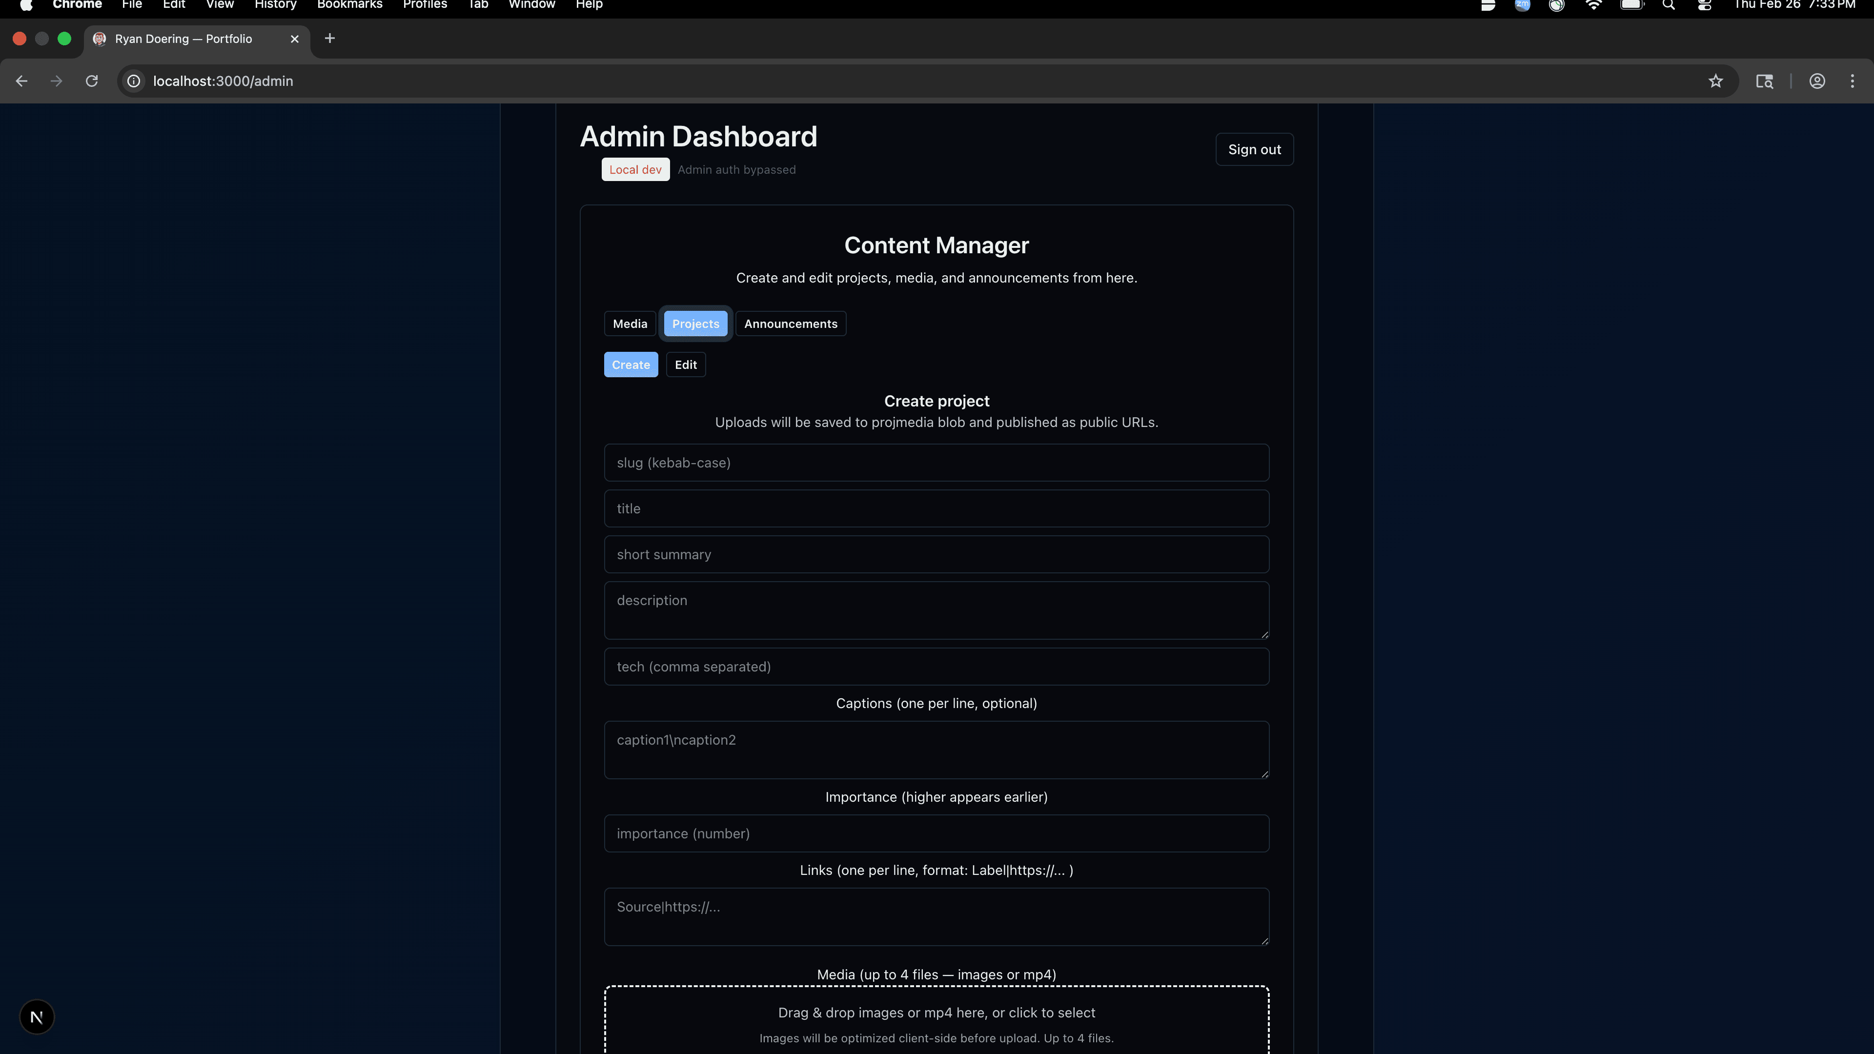The image size is (1874, 1054).
Task: Click the Next.js dev indicator badge
Action: tap(37, 1016)
